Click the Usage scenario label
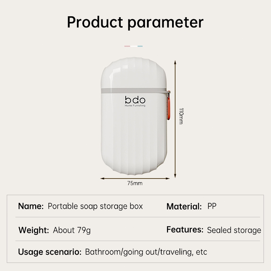271x271 pixels. click(x=50, y=252)
